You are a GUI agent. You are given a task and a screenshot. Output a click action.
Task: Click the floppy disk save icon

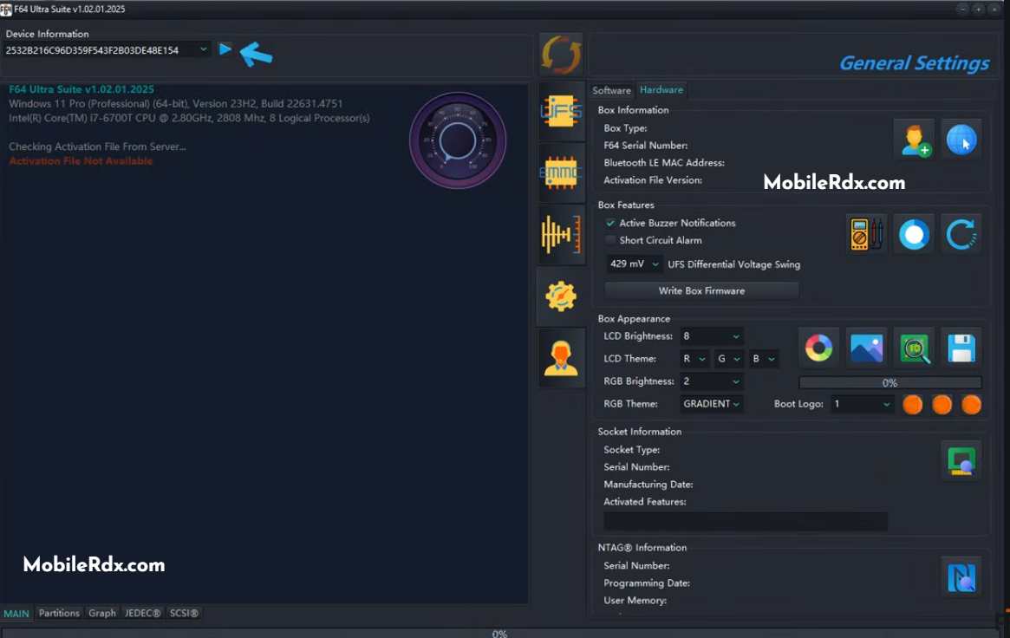coord(961,348)
